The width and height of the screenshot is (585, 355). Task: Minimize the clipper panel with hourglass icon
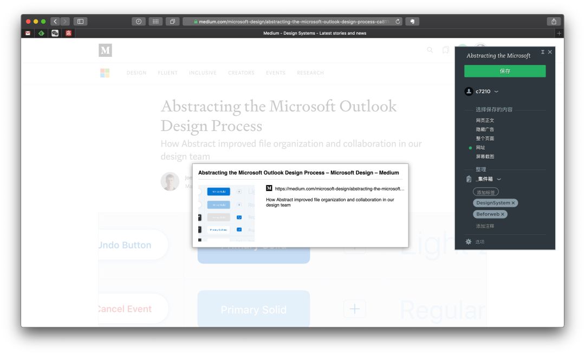[542, 52]
